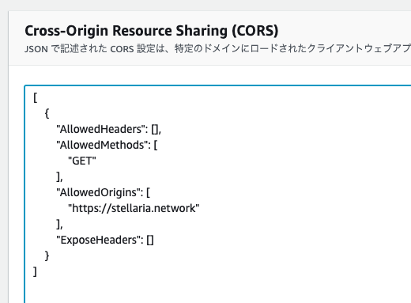
Task: Click the "AllowedHeaders": [], line
Action: 109,129
